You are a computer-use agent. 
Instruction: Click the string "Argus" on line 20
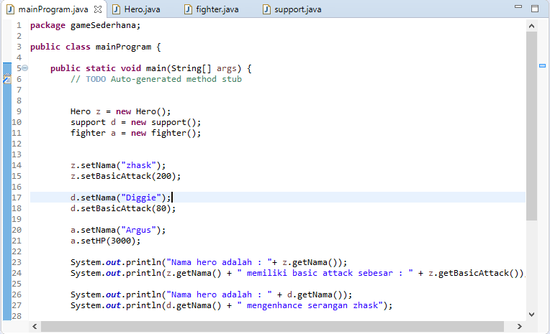[138, 230]
